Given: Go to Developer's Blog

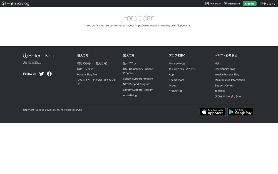Looking at the screenshot, I should [x=225, y=69].
